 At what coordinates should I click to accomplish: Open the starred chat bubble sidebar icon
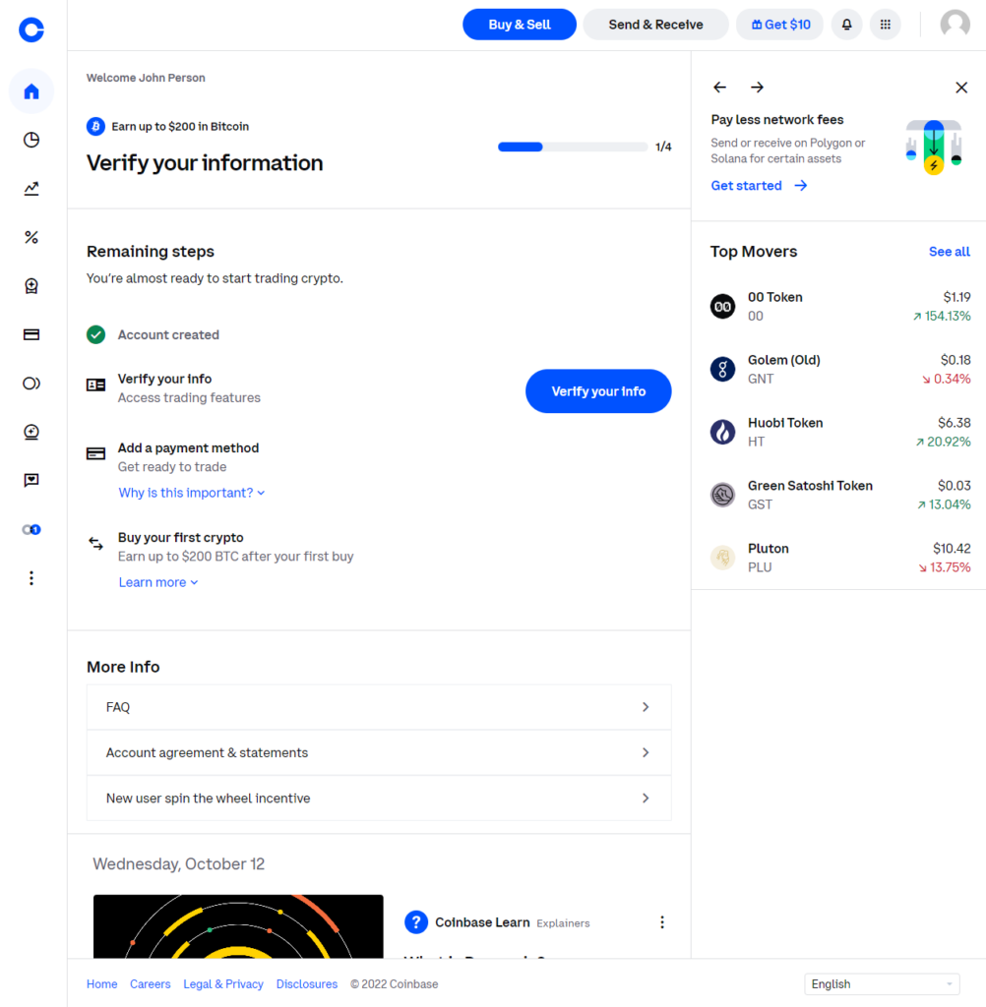click(31, 480)
